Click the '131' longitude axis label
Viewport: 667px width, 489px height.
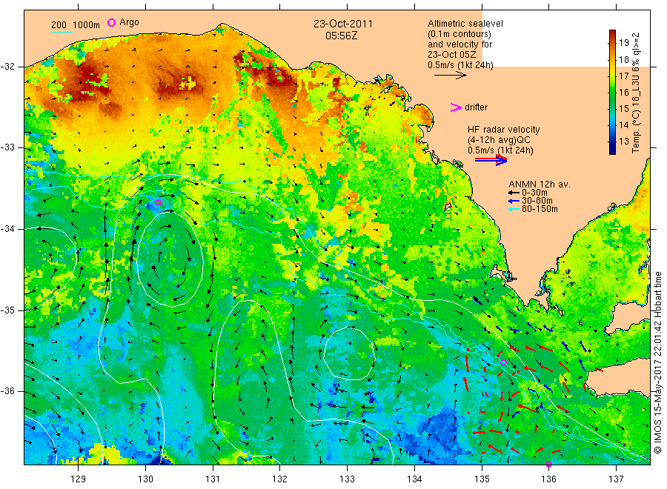pos(213,479)
